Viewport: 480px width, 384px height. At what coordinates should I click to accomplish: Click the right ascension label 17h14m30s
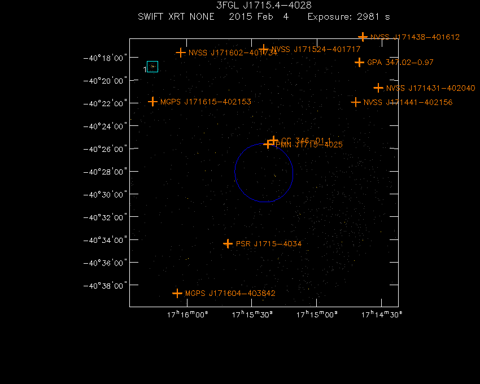(382, 315)
